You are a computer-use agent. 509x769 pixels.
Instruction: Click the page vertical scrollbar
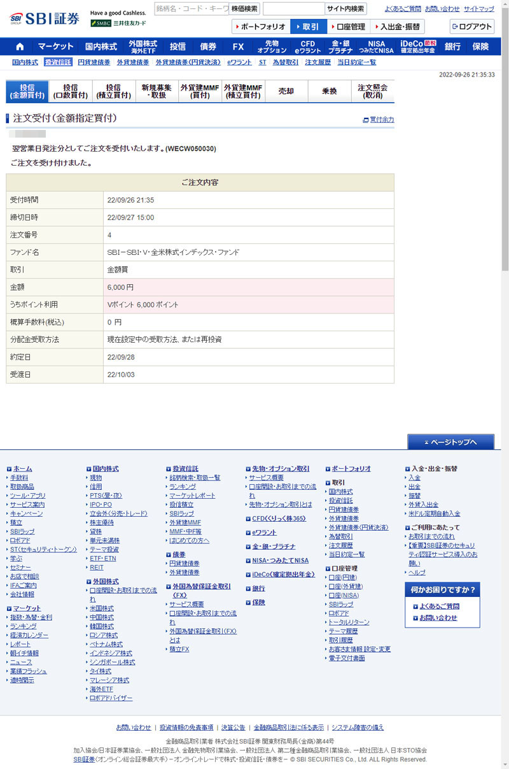(505, 127)
